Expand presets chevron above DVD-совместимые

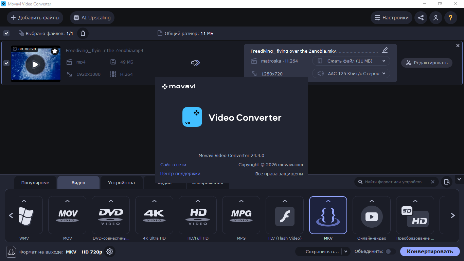tap(111, 201)
